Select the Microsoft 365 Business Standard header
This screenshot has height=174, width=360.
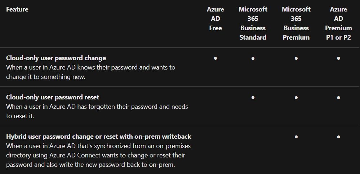click(x=253, y=23)
